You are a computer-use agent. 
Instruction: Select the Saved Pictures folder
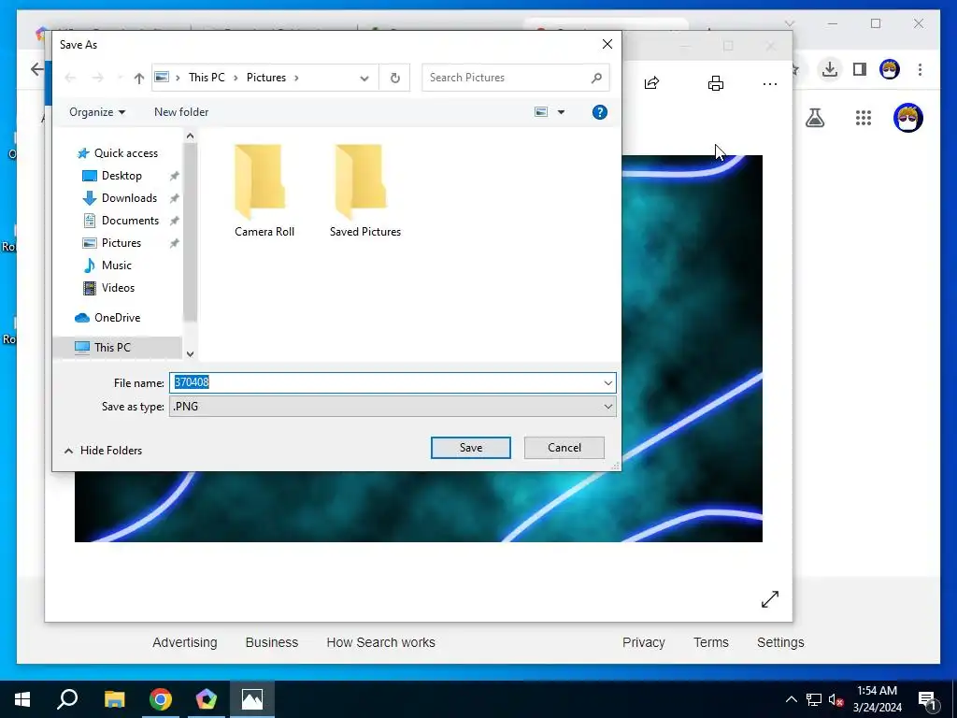[365, 191]
